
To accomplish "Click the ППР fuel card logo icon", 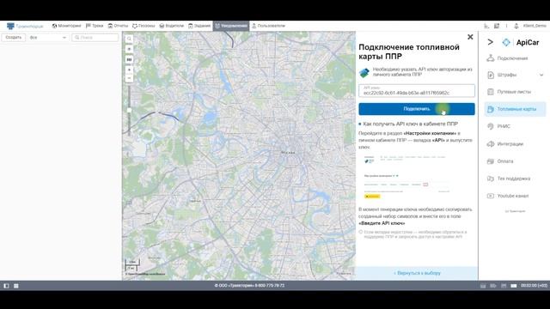I will click(364, 72).
